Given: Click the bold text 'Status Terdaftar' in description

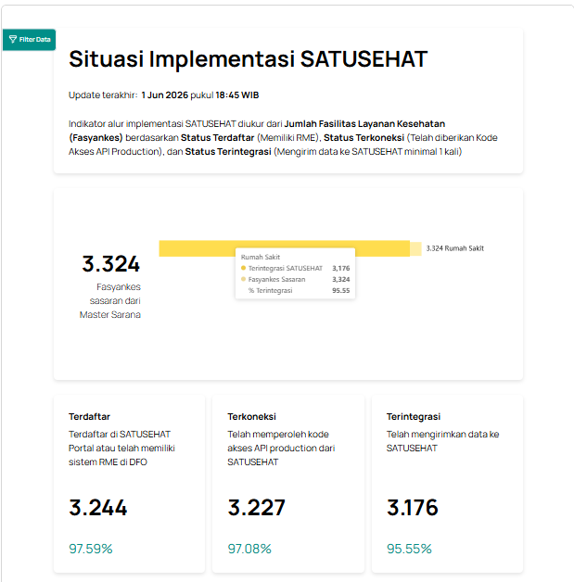Looking at the screenshot, I should click(218, 138).
